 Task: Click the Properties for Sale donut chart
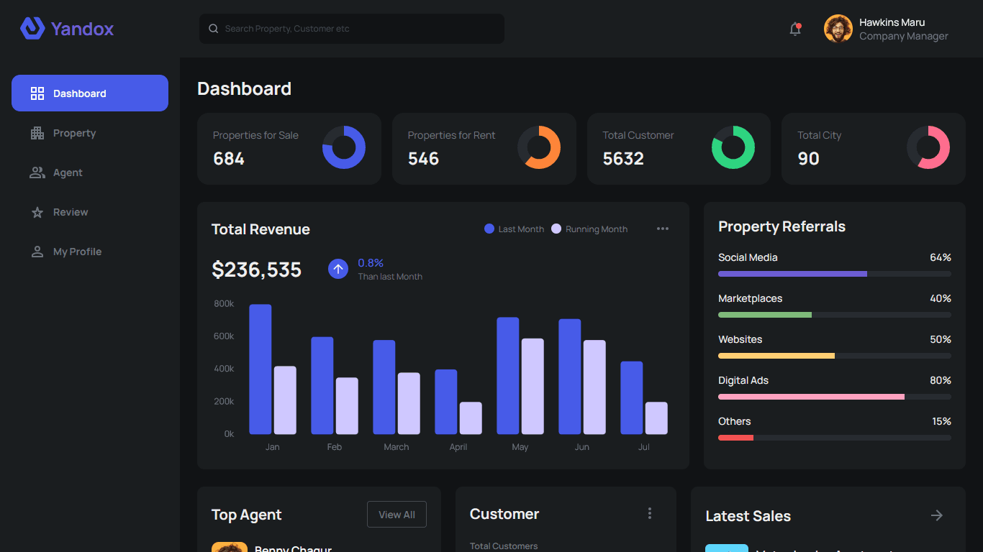click(344, 147)
